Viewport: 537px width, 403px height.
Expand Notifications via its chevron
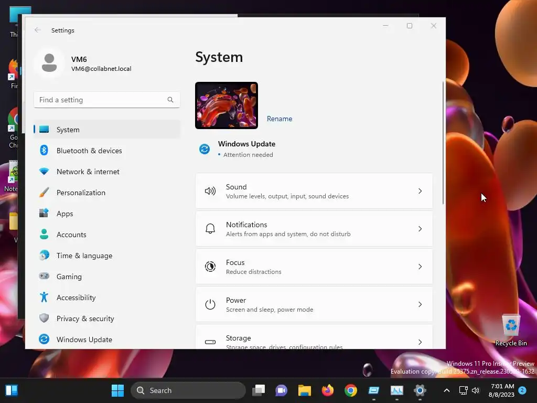coord(420,229)
